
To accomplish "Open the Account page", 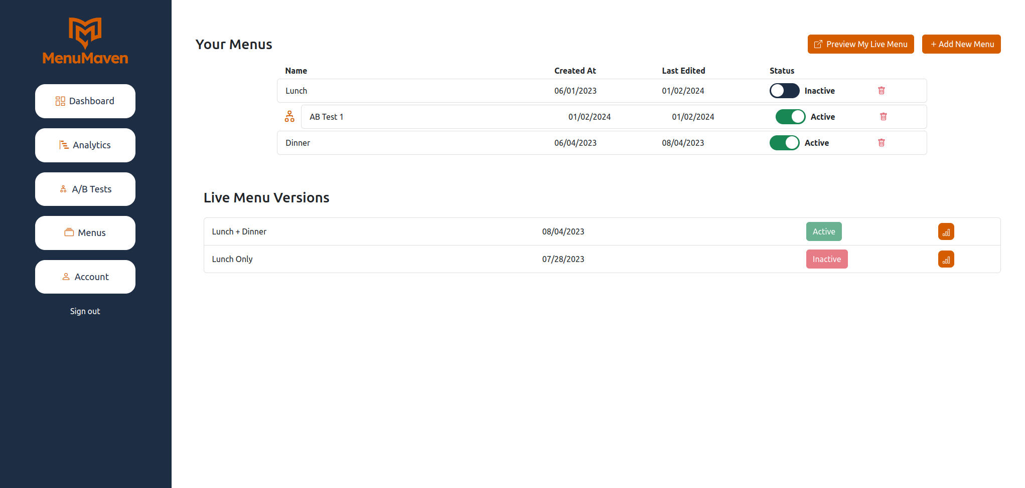I will (x=85, y=277).
